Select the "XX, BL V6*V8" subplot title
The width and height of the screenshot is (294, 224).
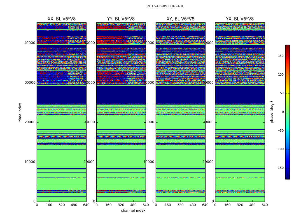(x=62, y=19)
